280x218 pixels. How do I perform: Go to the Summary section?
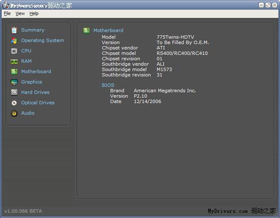(33, 30)
